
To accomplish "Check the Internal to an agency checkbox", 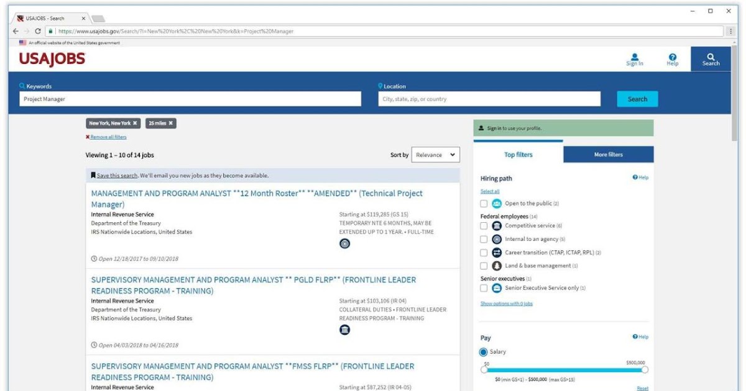I will pos(484,239).
